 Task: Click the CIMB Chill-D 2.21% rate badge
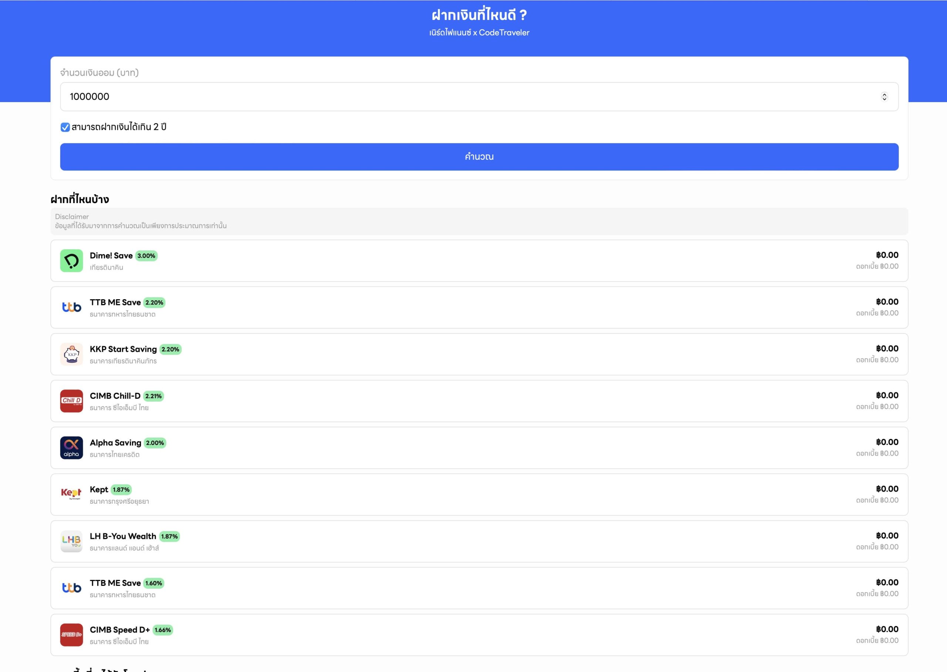(x=153, y=396)
